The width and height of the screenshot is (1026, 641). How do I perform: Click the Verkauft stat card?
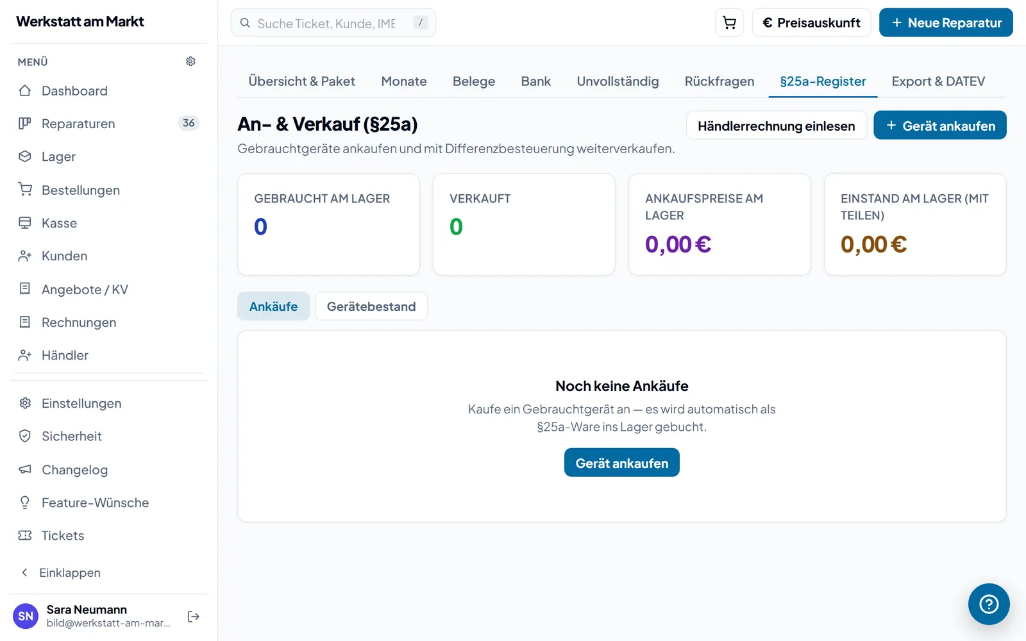click(x=524, y=224)
